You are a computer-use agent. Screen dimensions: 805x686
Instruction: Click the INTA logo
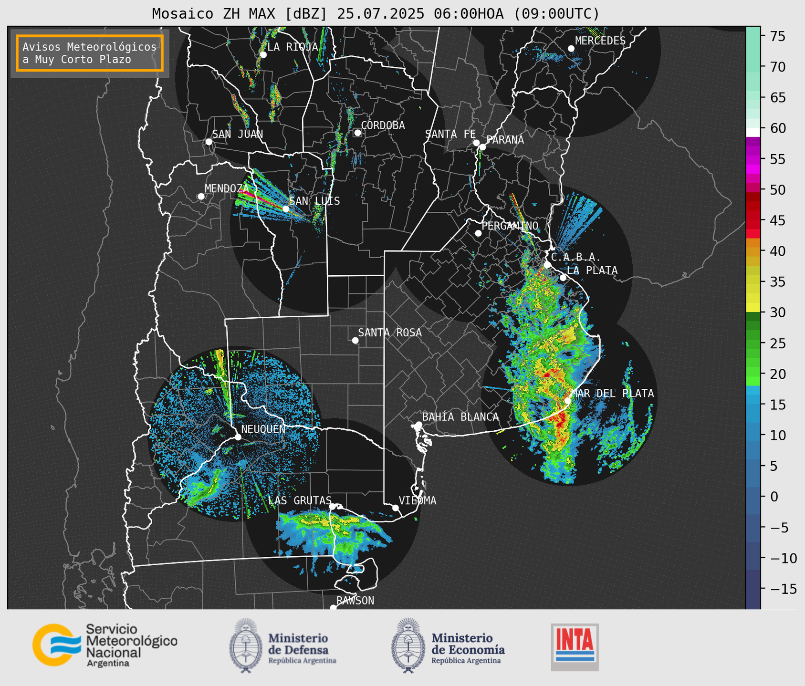coord(575,647)
